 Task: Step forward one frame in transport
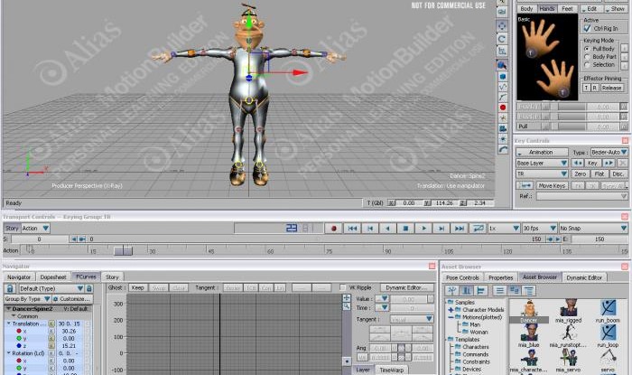[441, 229]
